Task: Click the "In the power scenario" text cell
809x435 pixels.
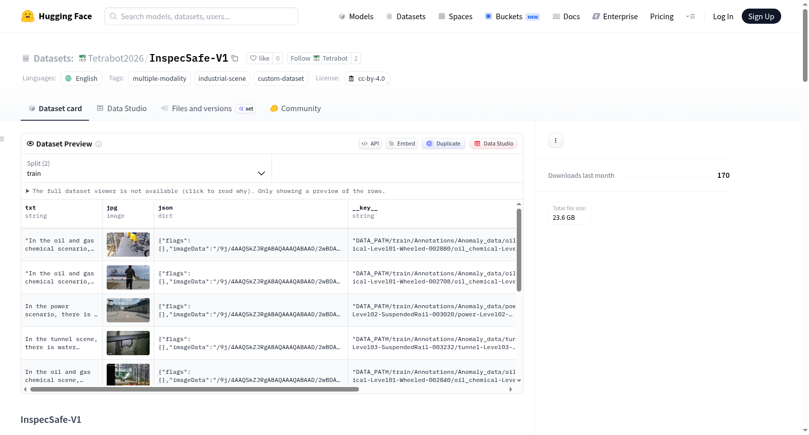Action: coord(62,310)
